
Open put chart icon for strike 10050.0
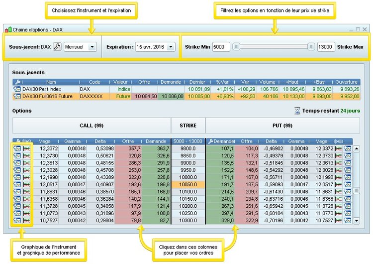coord(348,184)
